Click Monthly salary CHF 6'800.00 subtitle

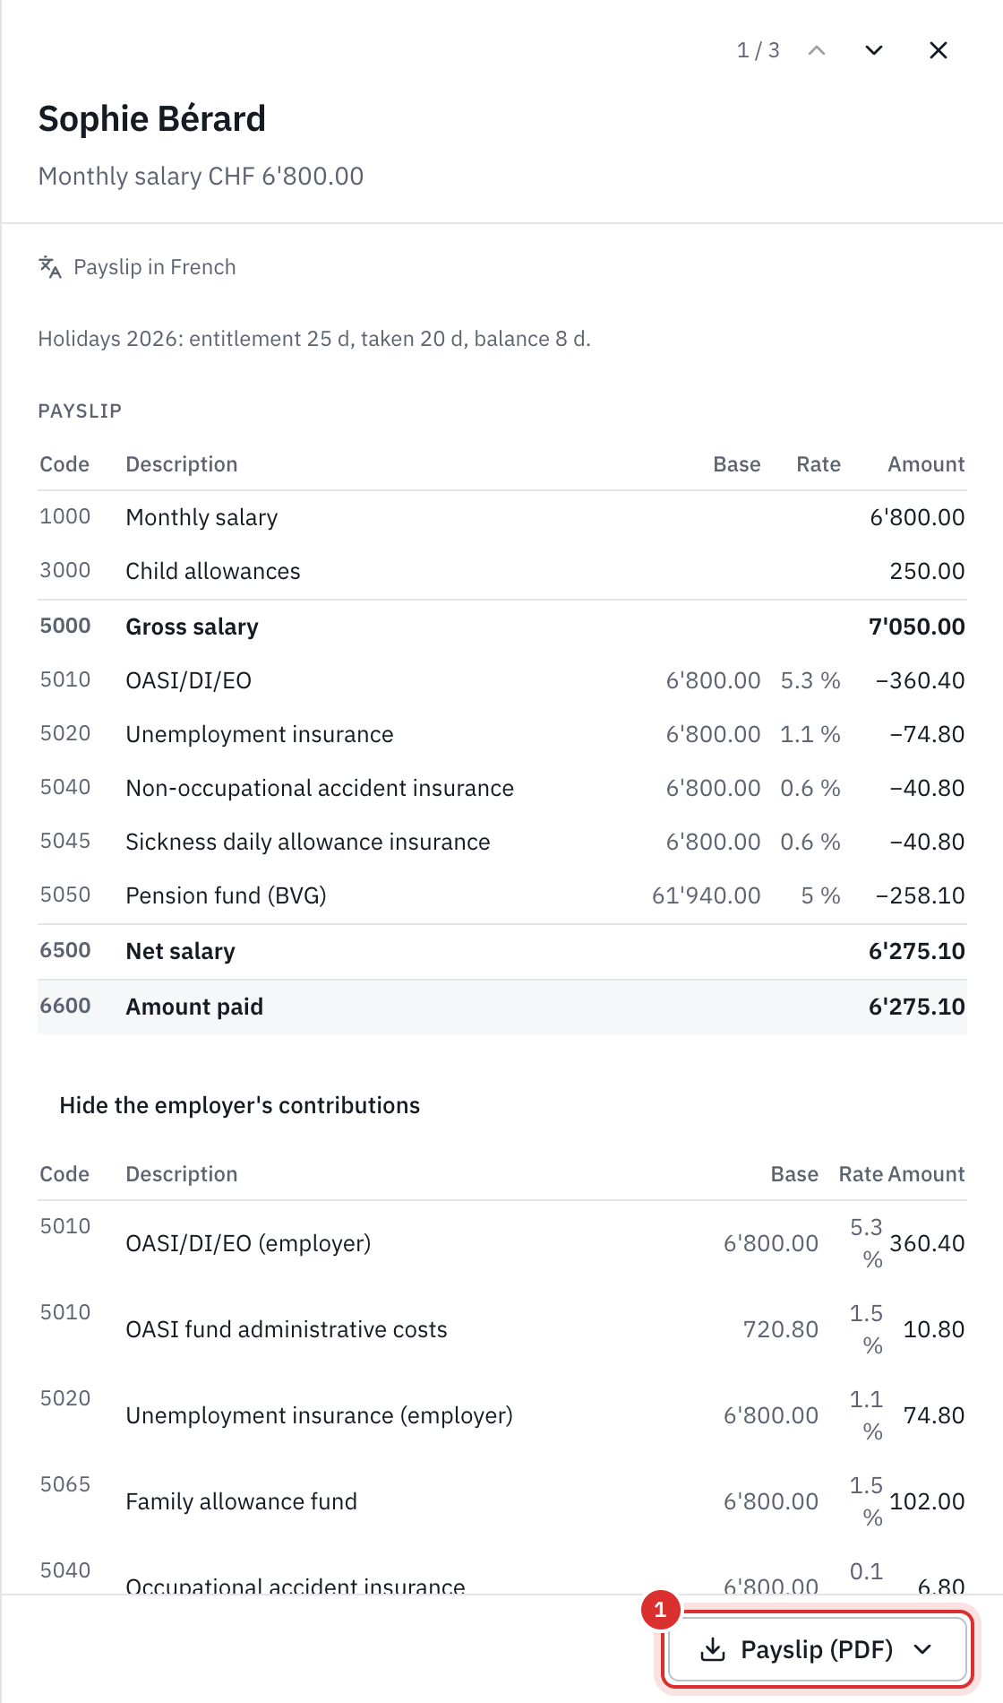[x=201, y=176]
